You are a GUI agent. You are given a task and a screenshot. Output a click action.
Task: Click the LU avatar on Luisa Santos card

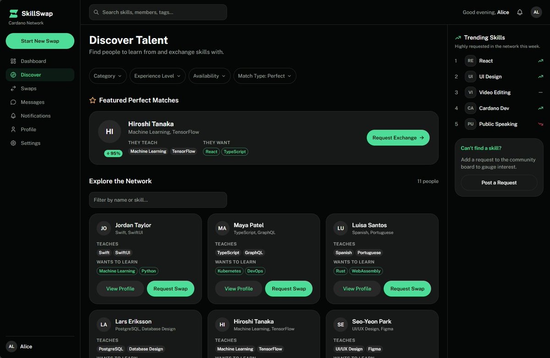(x=341, y=228)
